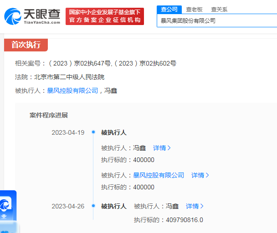This screenshot has height=233, width=277.
Task: Click 执行标的 400000 under 冯鑫 entry
Action: tap(128, 160)
